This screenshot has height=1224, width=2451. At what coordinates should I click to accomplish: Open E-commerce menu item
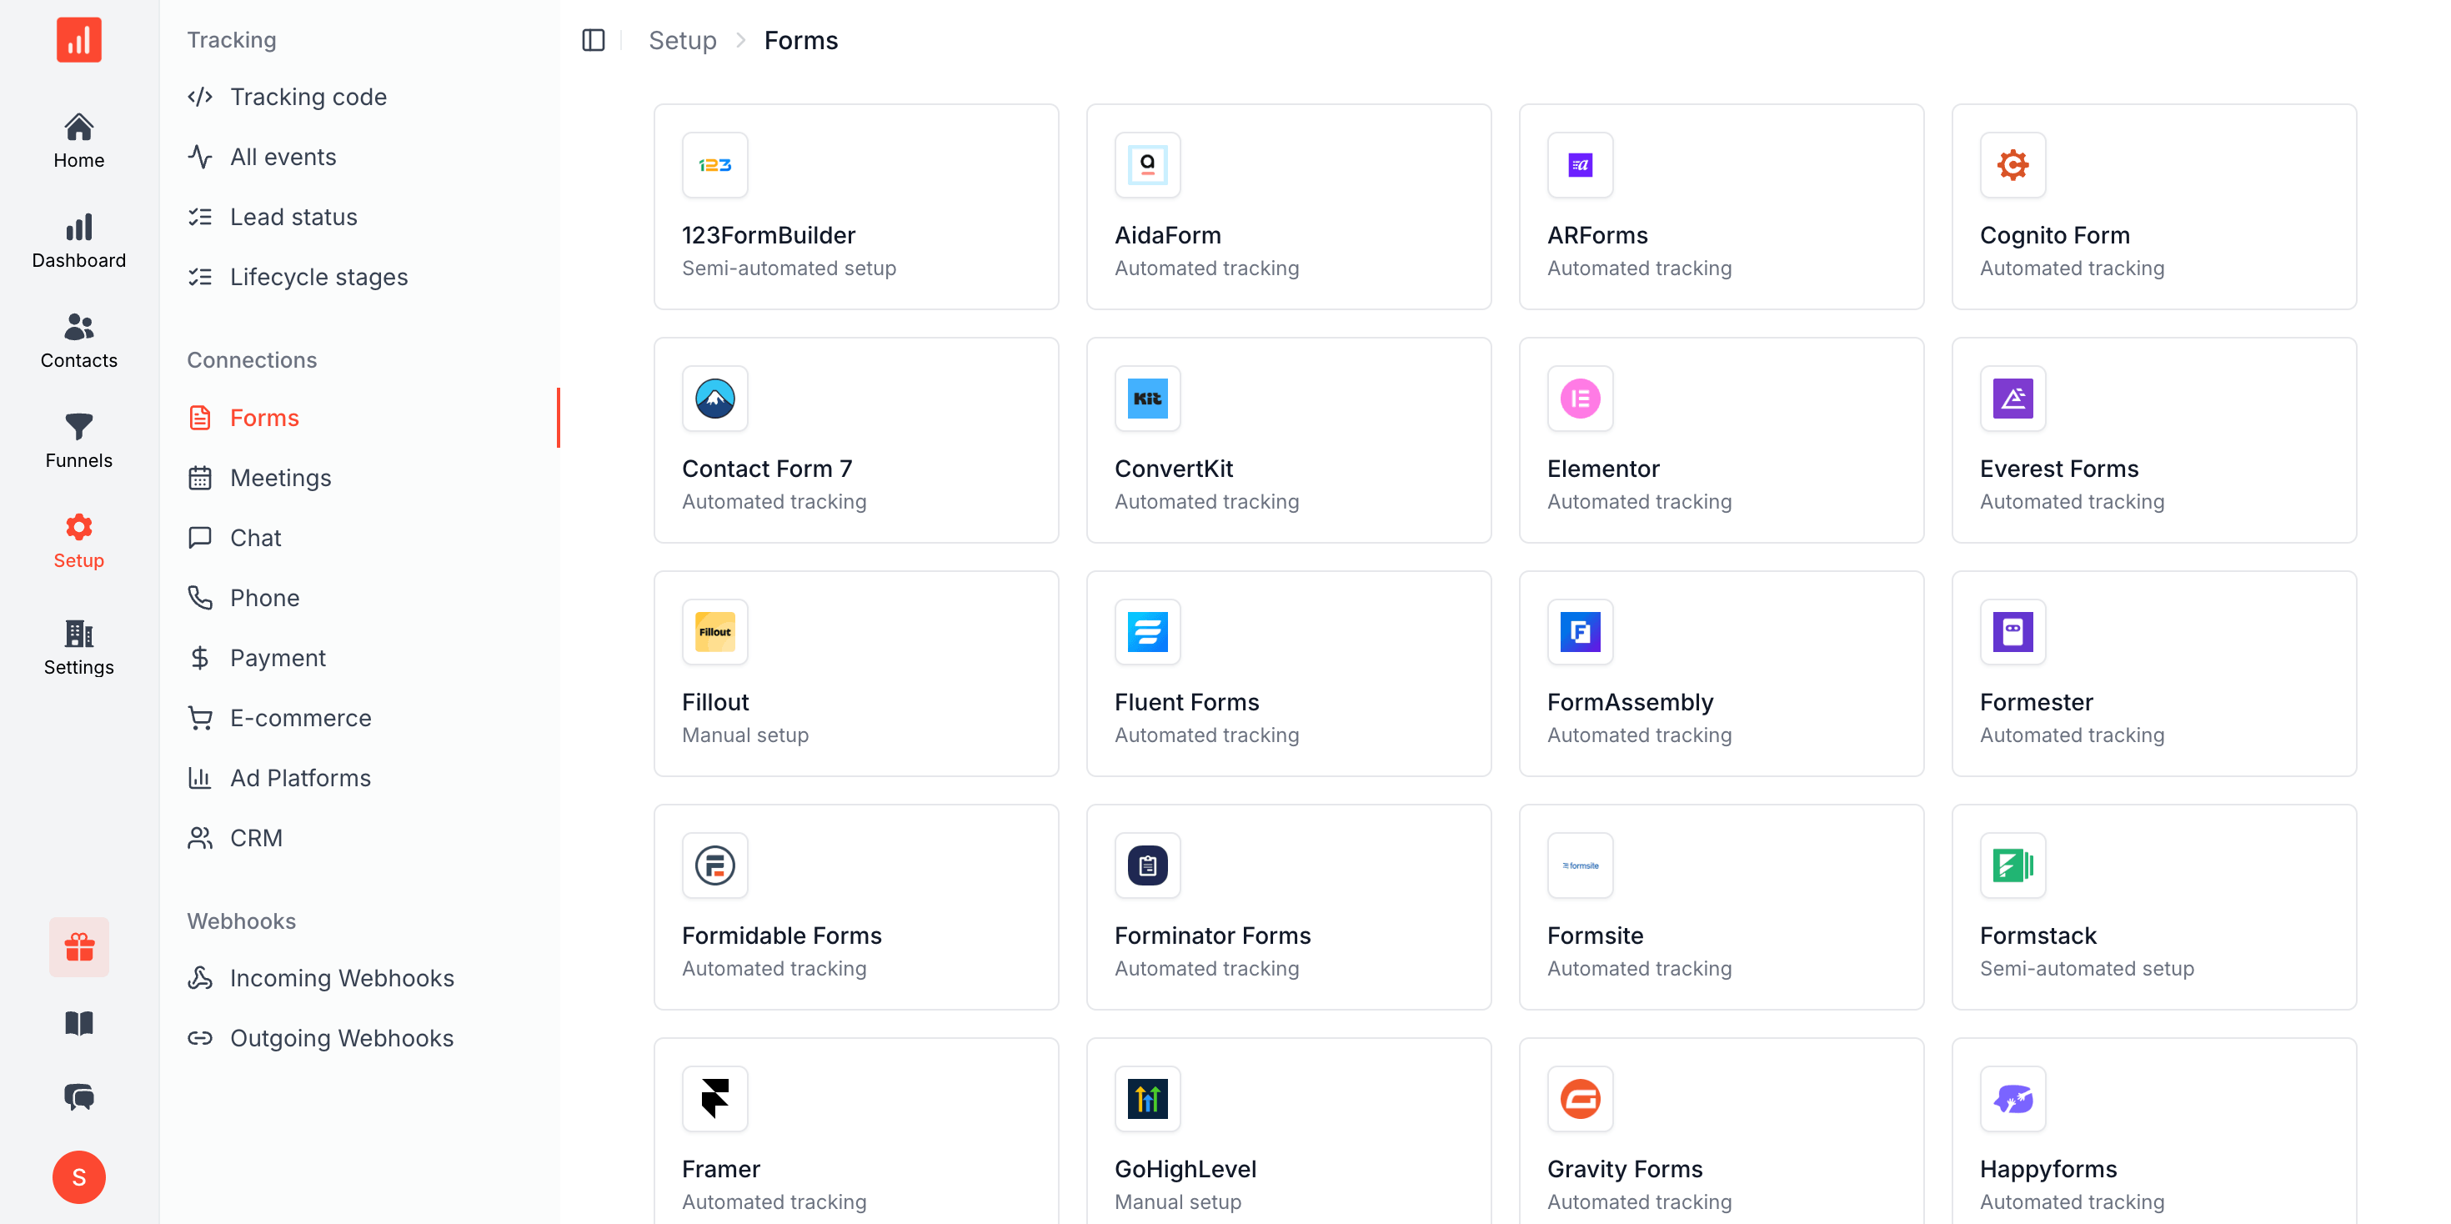359,718
